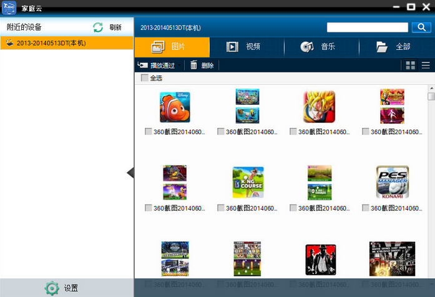Open the stadium screenshots thumbnail in last row
This screenshot has width=435, height=297.
click(x=175, y=259)
